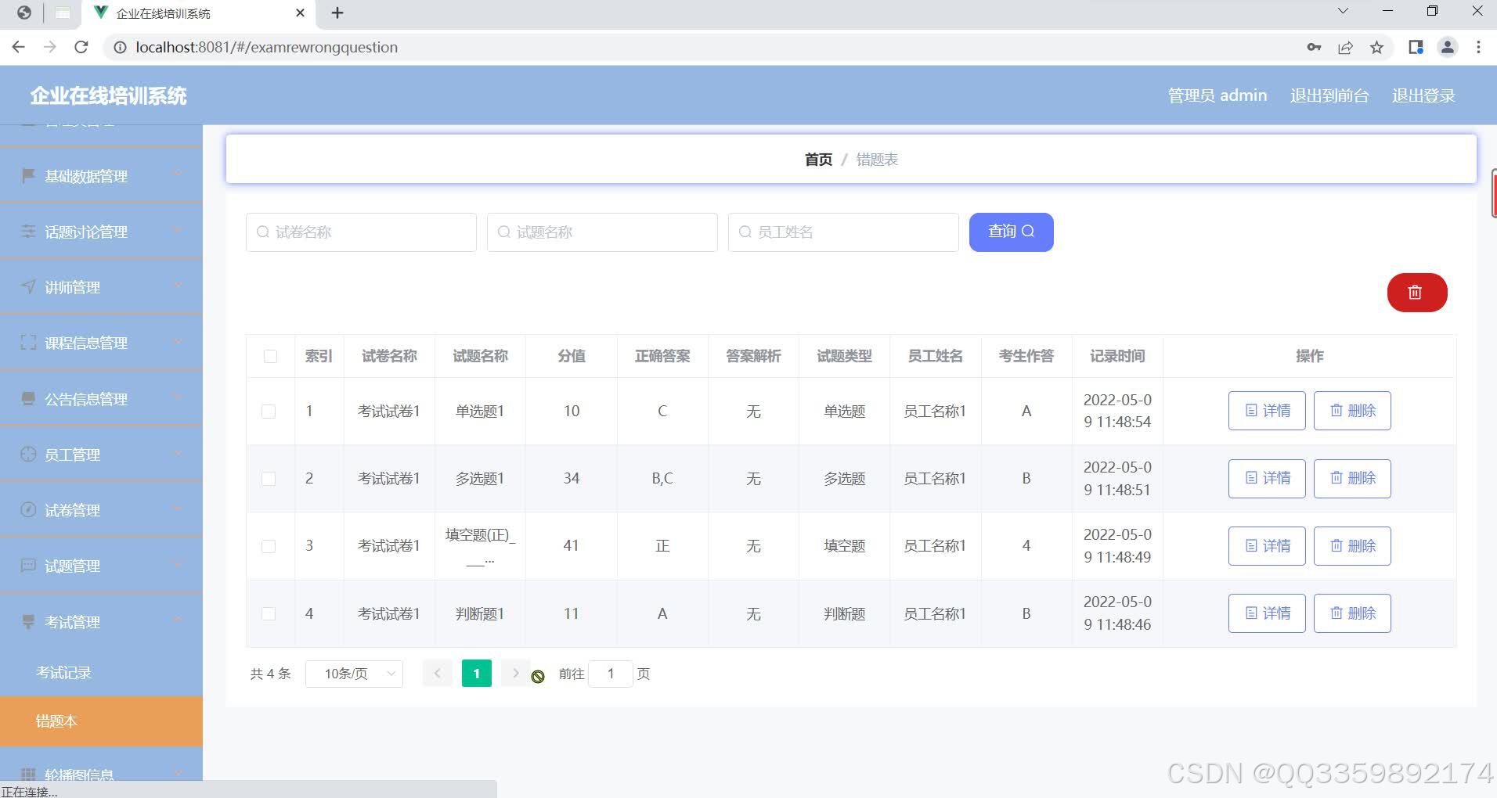Click the 前往 page number input

(x=611, y=674)
